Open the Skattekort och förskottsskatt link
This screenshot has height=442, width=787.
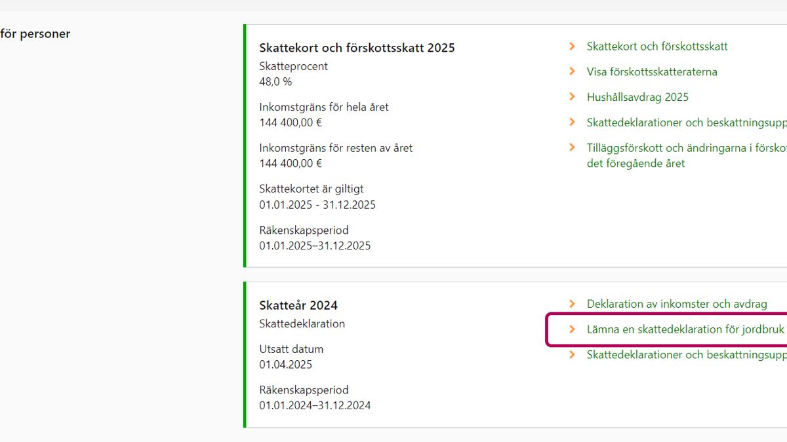(656, 46)
